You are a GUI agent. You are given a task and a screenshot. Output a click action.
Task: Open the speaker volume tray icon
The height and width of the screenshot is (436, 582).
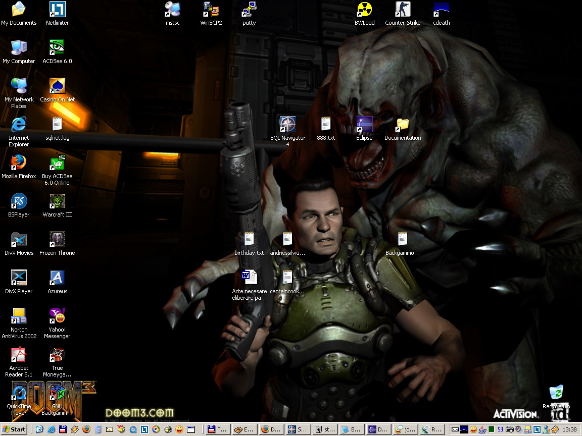click(x=518, y=429)
